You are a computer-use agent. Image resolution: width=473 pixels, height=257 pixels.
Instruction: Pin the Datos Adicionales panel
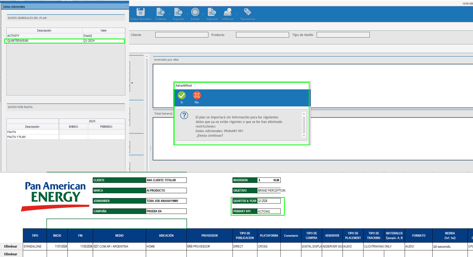tap(127, 6)
